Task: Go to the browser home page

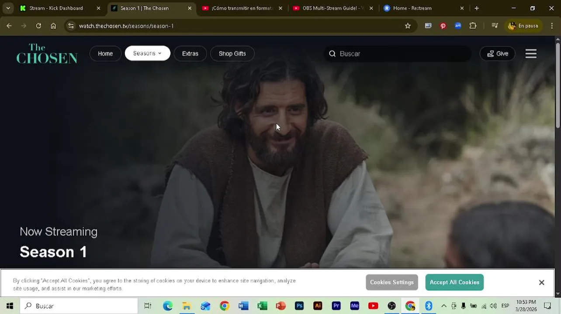Action: pos(53,26)
